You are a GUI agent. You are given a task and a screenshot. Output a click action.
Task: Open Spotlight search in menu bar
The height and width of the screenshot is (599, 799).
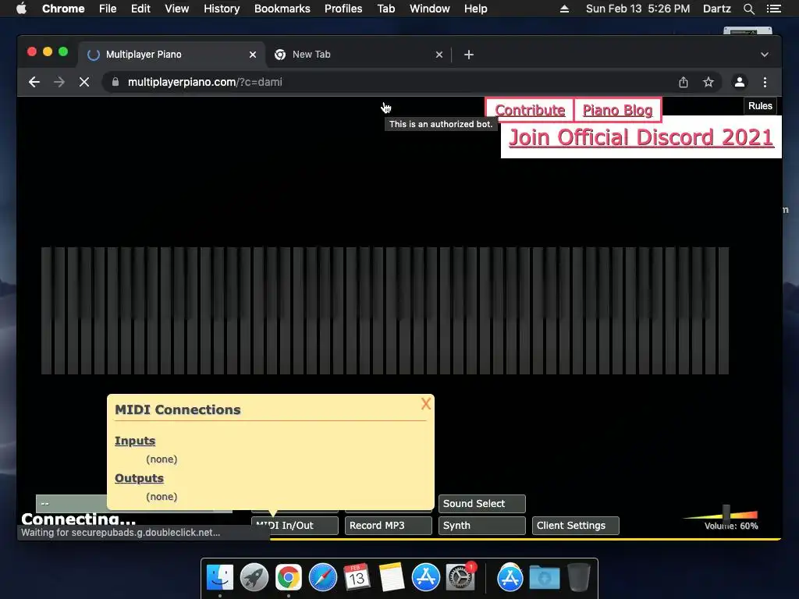[748, 9]
